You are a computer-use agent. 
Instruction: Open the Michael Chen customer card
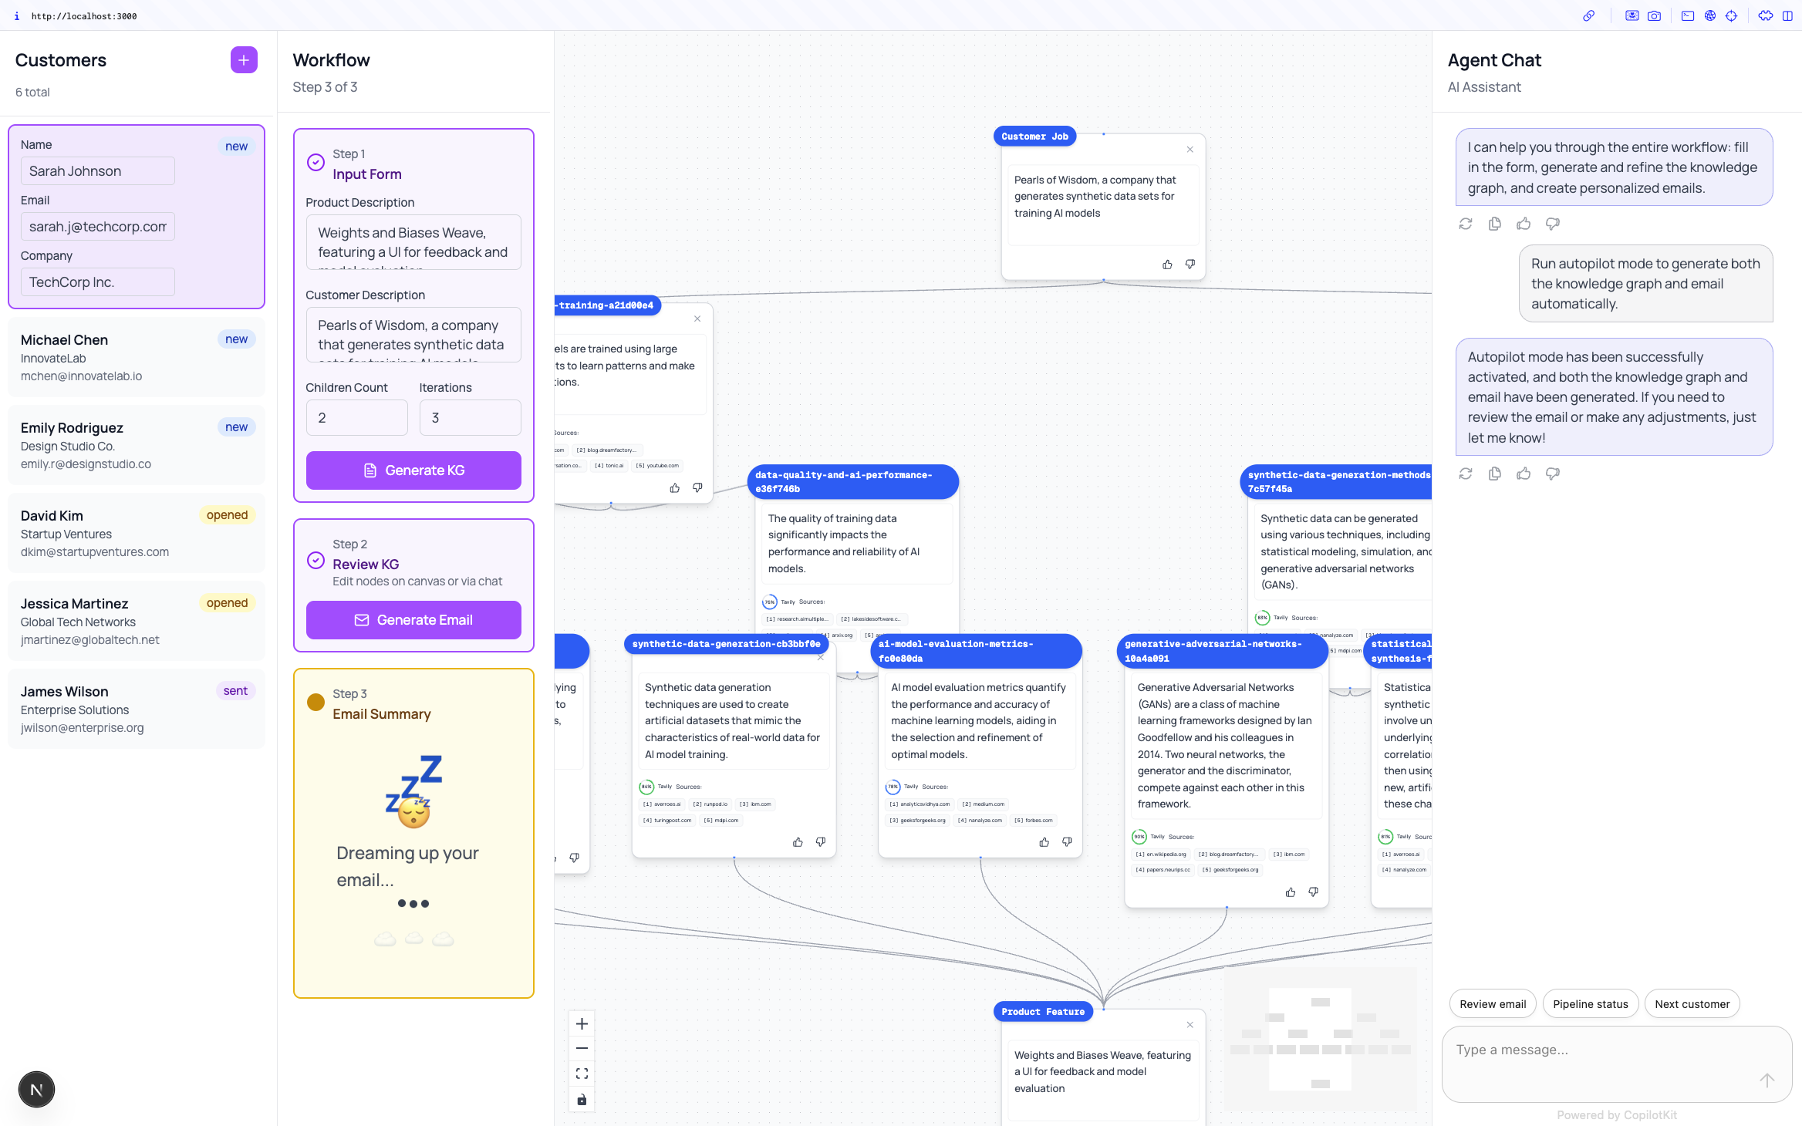[136, 357]
